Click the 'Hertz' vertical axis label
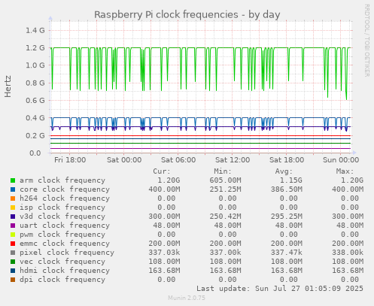Screen dimensions: 374x306 8,86
